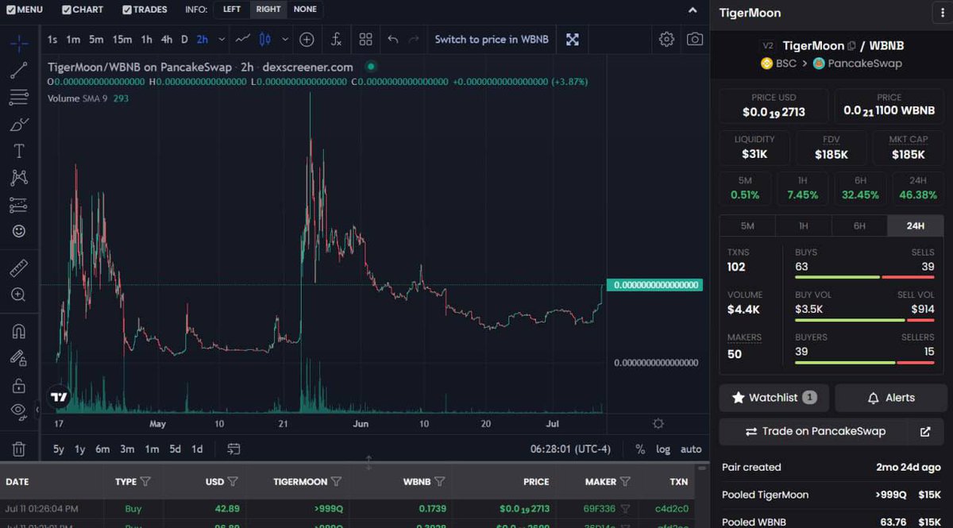Open time axis settings gear

[658, 423]
